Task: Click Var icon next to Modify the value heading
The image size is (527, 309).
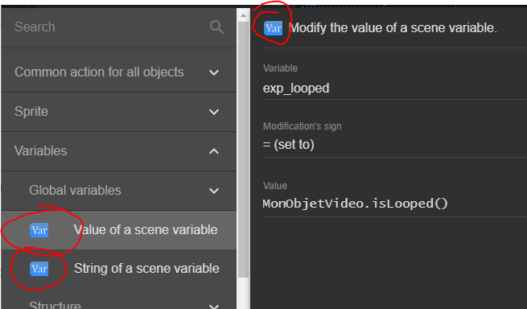Action: coord(273,28)
